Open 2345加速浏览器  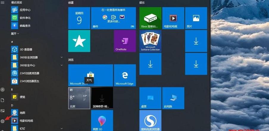37,73
